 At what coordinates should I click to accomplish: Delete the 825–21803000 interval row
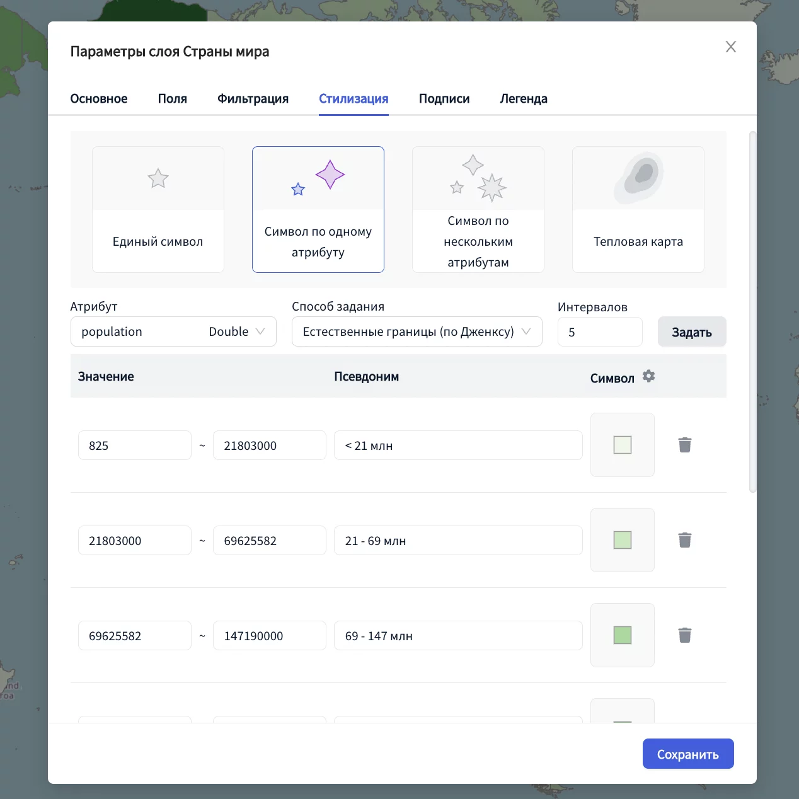(684, 445)
